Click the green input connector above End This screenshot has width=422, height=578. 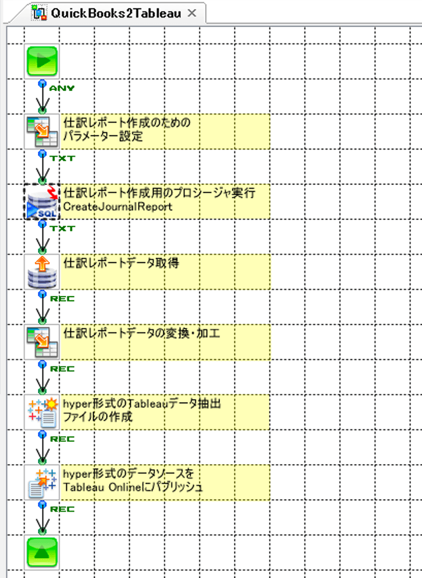(x=42, y=531)
